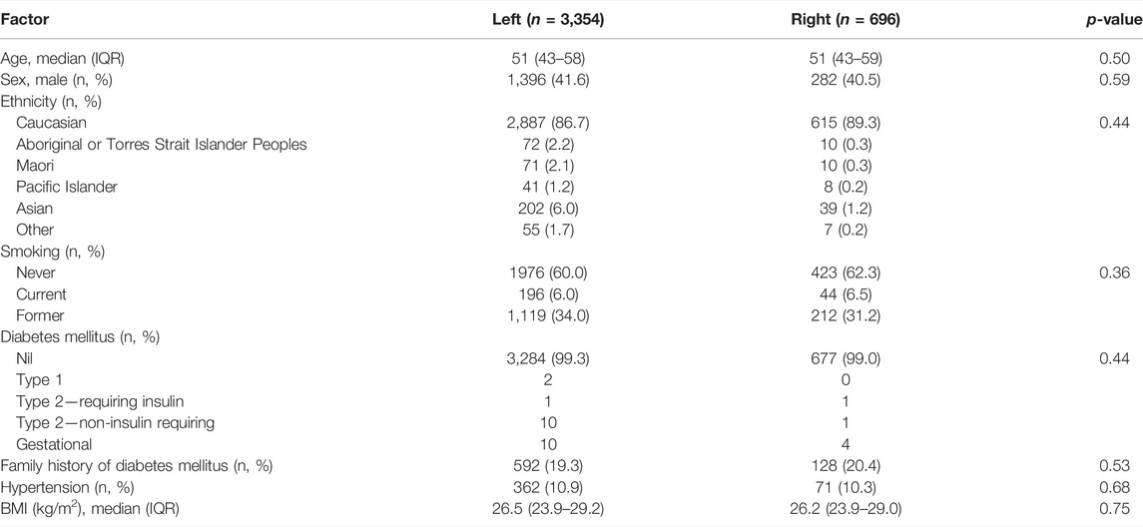Select the Right (n = 696) column header
This screenshot has height=527, width=1143.
coord(846,20)
